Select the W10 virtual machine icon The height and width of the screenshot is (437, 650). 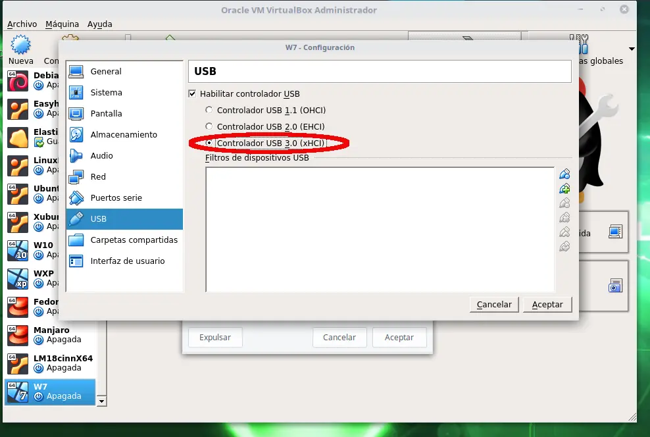[x=18, y=251]
